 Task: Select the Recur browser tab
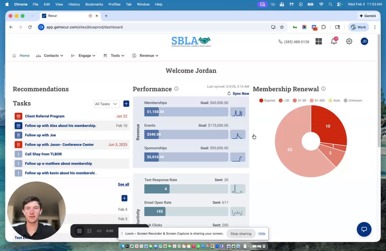[x=70, y=16]
